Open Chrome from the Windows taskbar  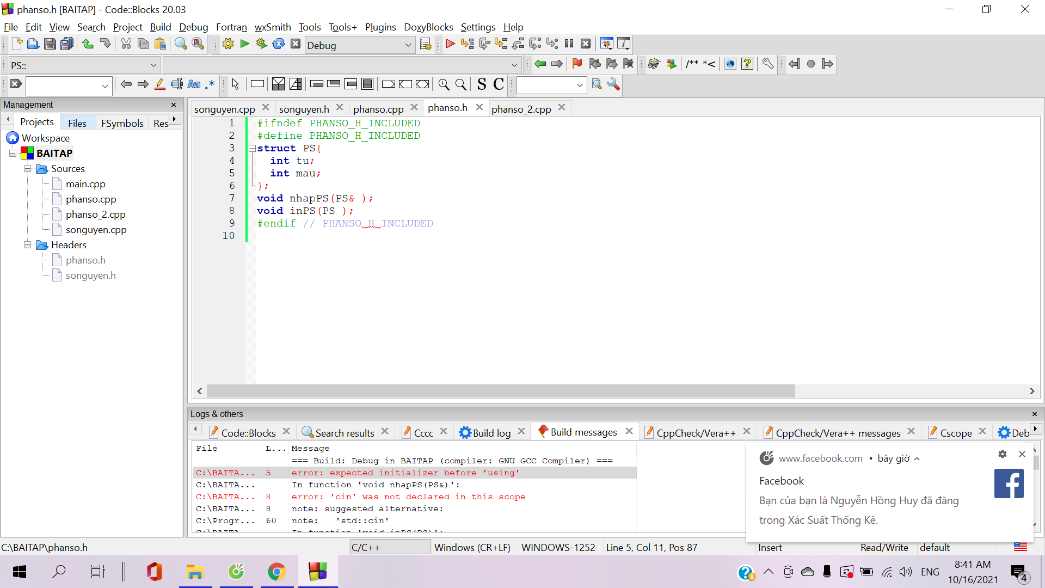click(x=276, y=572)
